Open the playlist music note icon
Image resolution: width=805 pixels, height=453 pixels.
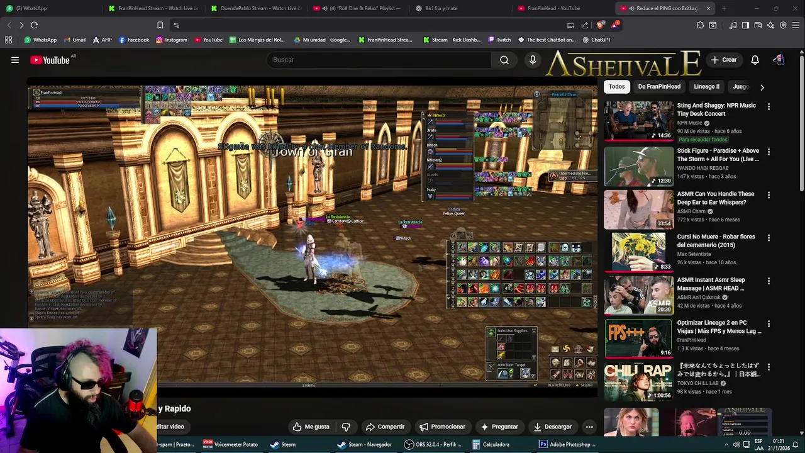pos(733,25)
